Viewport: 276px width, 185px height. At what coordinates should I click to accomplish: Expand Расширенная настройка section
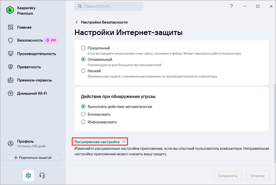100,142
